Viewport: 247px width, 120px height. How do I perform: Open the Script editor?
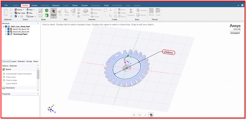[158, 12]
